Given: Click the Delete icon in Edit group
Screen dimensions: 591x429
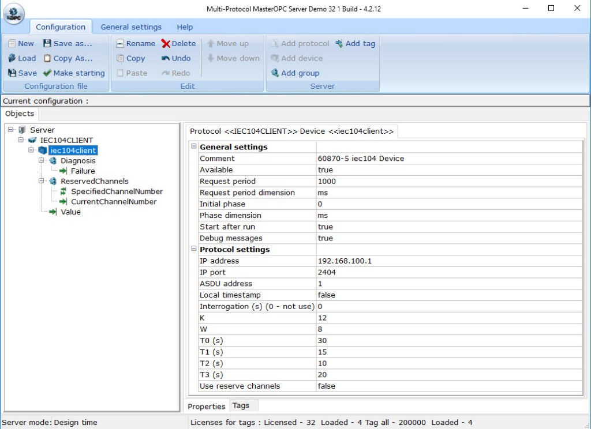Looking at the screenshot, I should click(x=178, y=43).
